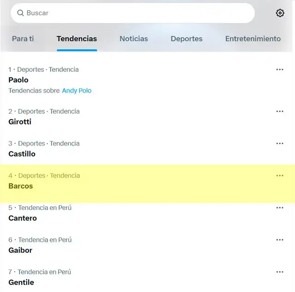Open the Andy Polo related link
This screenshot has height=292, width=295.
click(77, 91)
